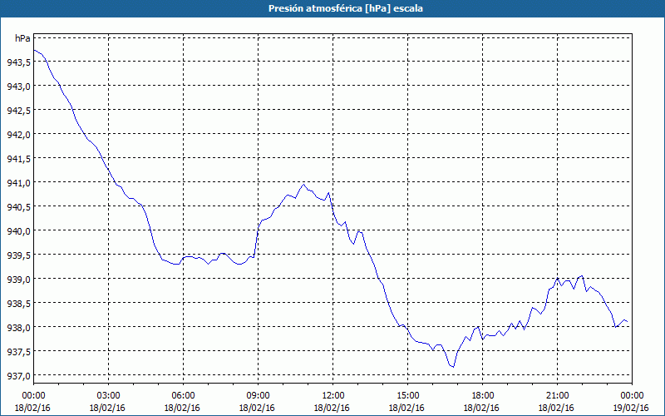Click the 943,0 axis value
Viewport: 665px width, 416px height.
pos(18,87)
